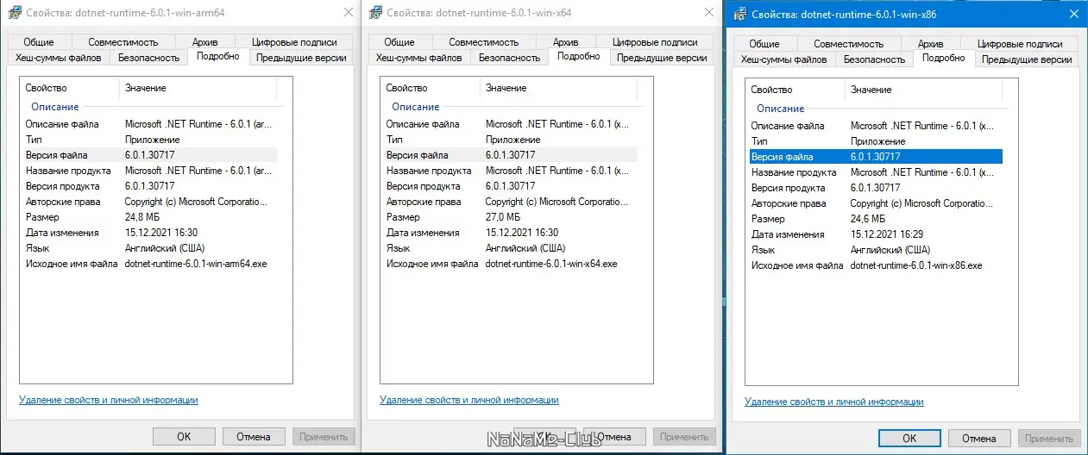
Task: Open Предыдущие версии tab in the x64 window
Action: [662, 58]
